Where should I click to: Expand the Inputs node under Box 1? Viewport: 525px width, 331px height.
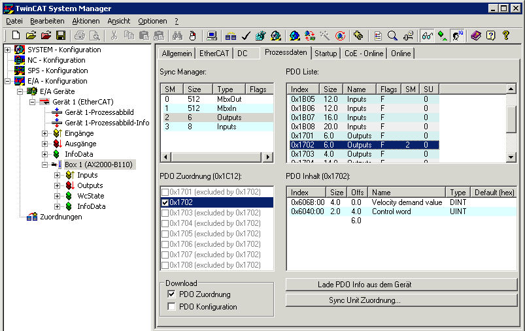58,175
